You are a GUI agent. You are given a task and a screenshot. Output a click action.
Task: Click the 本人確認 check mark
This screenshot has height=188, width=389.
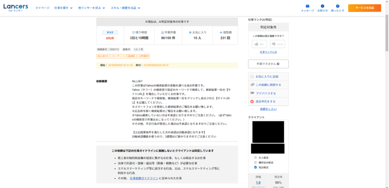pos(256,157)
